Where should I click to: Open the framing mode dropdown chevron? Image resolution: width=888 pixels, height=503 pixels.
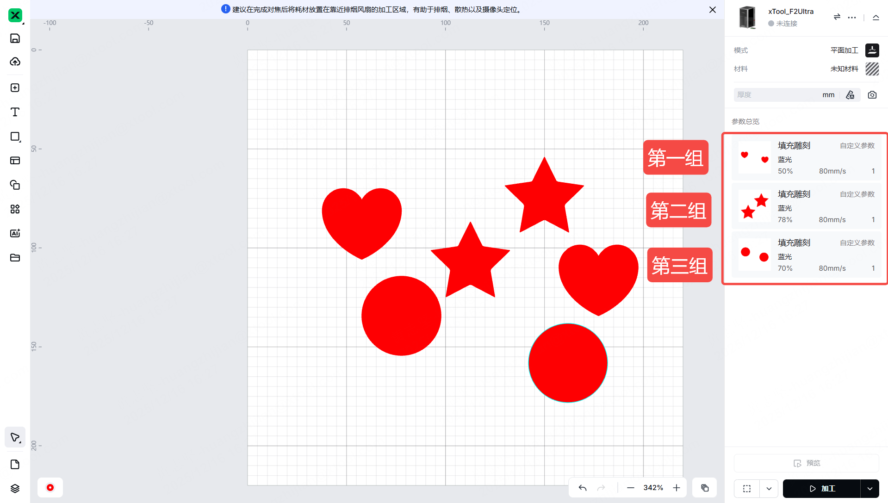tap(769, 489)
